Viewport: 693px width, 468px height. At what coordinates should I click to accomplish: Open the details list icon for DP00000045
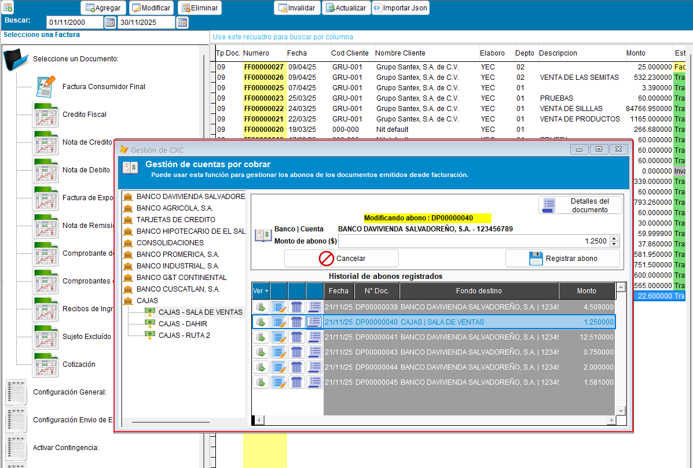[314, 382]
